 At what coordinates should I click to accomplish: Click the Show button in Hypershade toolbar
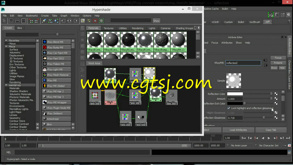point(156,21)
